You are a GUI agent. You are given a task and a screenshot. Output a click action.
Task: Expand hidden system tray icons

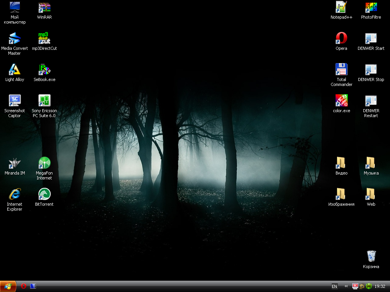tap(346, 286)
